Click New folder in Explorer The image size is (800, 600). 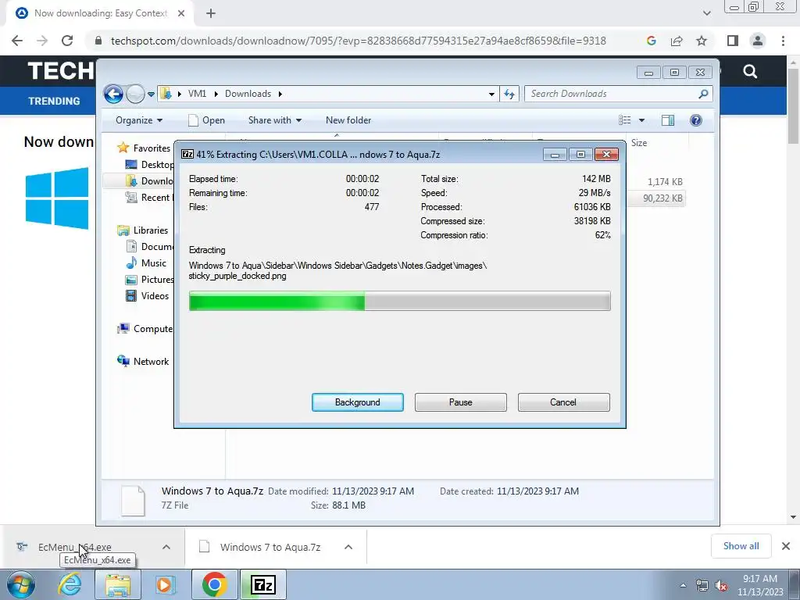click(348, 120)
